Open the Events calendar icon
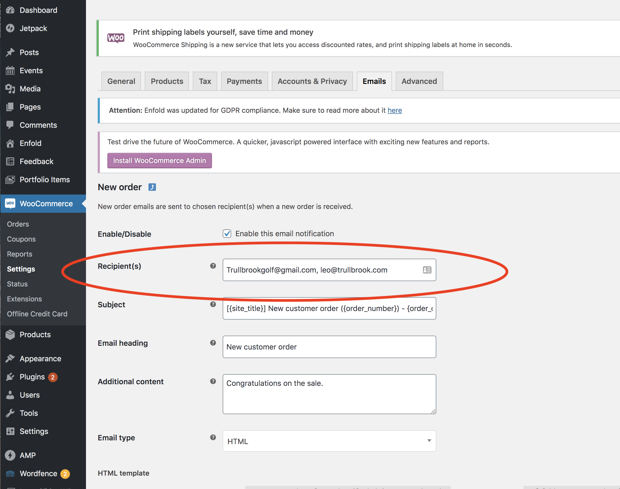Image resolution: width=620 pixels, height=489 pixels. pos(10,71)
